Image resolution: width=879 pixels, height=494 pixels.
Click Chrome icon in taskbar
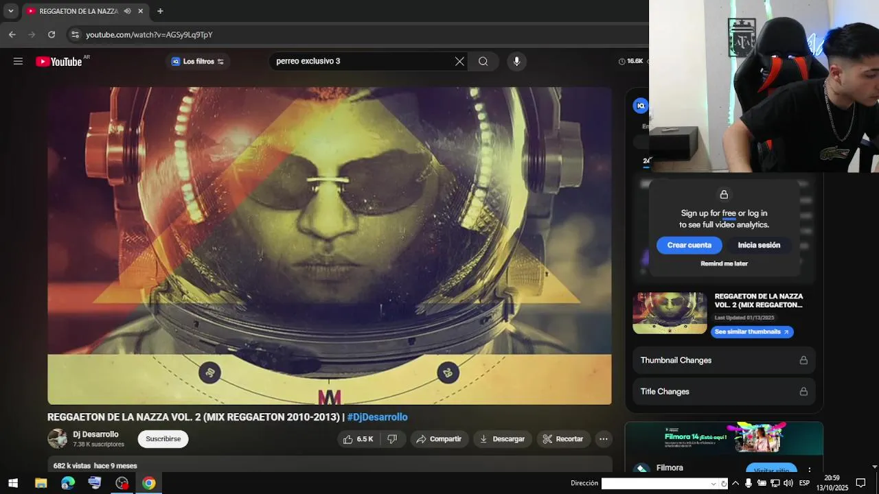tap(148, 483)
